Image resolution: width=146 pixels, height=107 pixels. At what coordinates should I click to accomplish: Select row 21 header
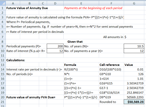[3, 102]
